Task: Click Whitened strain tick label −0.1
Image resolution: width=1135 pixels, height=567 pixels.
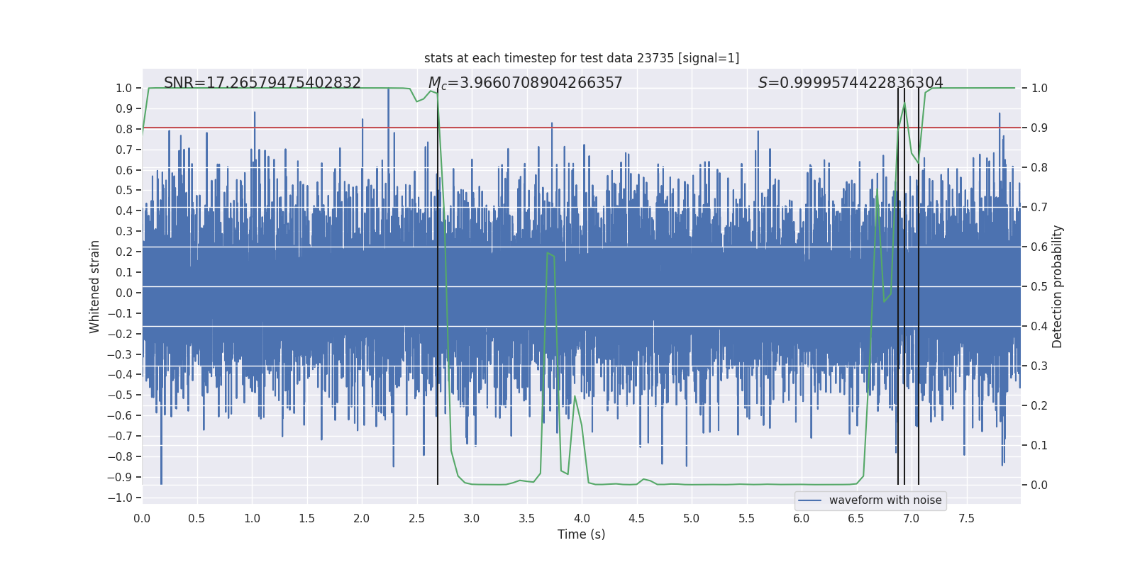Action: [121, 313]
